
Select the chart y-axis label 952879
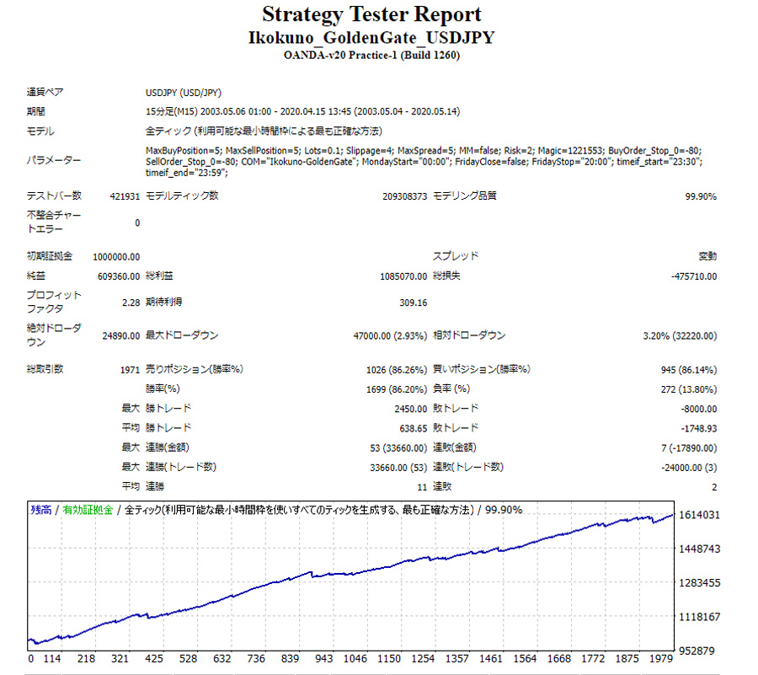point(697,651)
